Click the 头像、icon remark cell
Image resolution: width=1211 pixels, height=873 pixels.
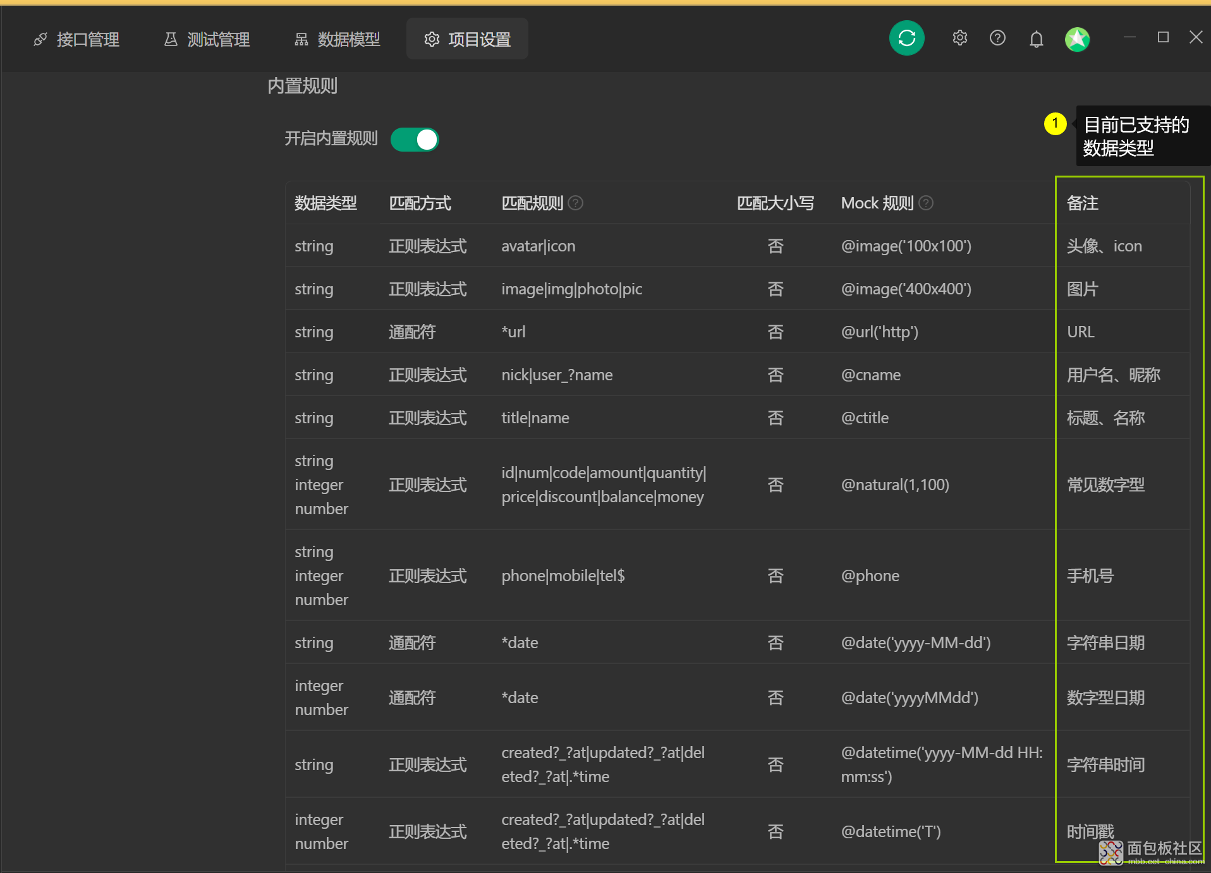click(x=1104, y=246)
